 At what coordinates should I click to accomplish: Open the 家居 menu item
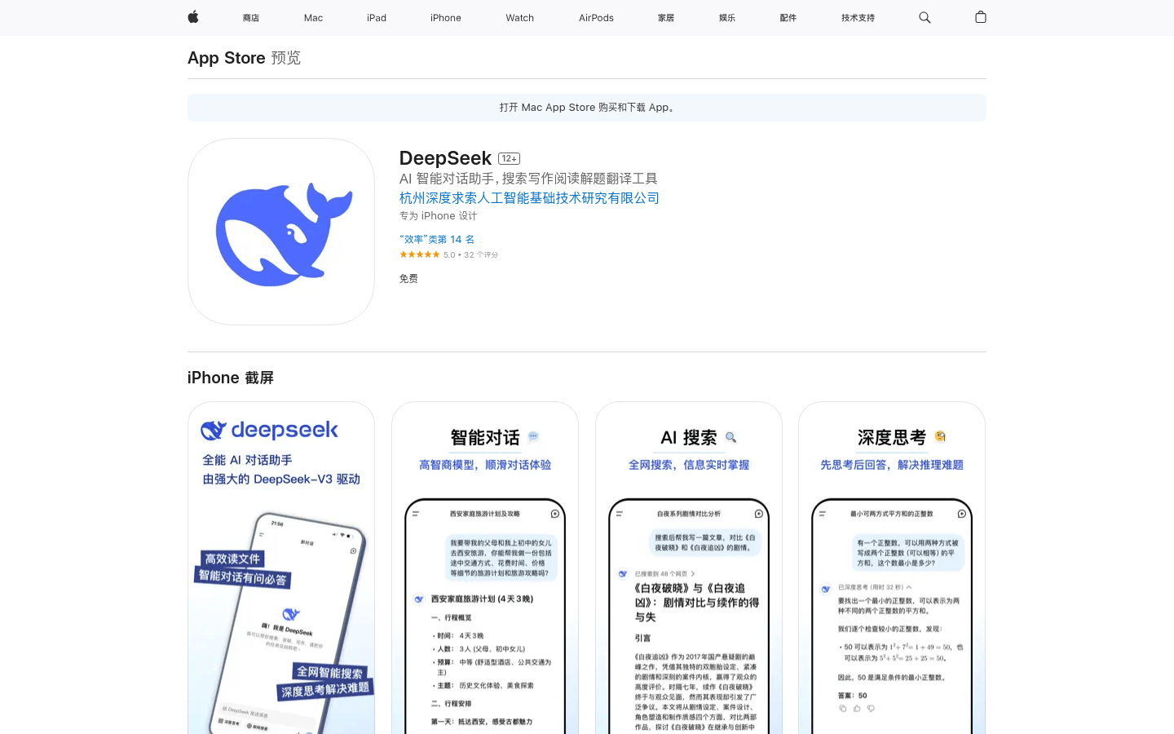[666, 18]
